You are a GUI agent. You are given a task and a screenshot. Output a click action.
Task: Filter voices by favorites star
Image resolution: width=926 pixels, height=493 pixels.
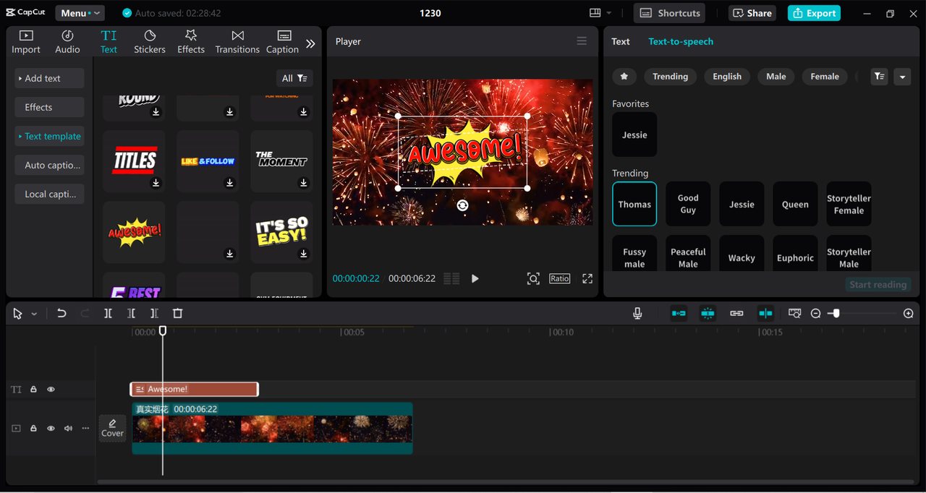coord(624,77)
